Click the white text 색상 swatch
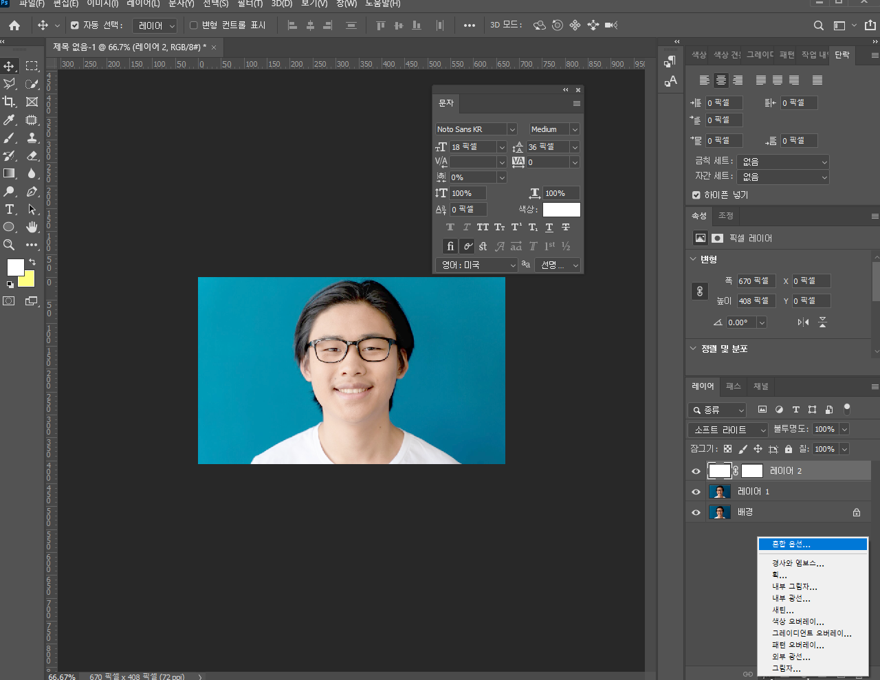The image size is (880, 680). [561, 210]
